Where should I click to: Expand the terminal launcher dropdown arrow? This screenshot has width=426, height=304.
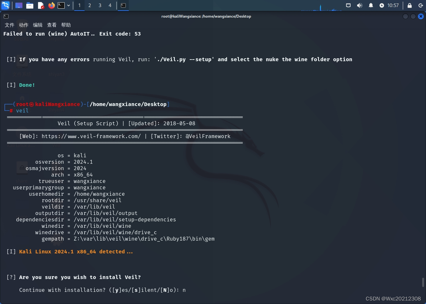point(69,5)
